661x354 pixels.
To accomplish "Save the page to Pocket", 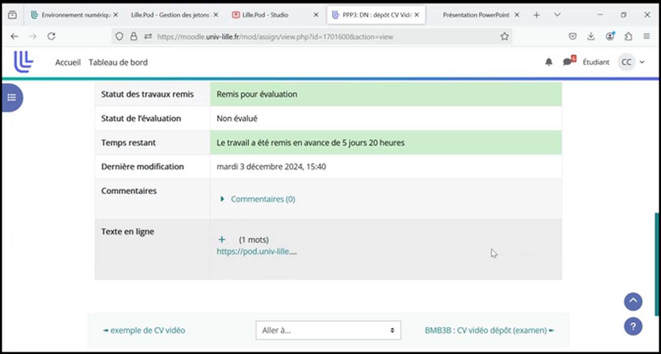I will coord(572,36).
